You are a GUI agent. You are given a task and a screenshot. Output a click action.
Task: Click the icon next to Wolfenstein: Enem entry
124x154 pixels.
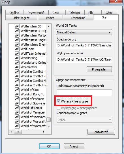(x=17, y=44)
